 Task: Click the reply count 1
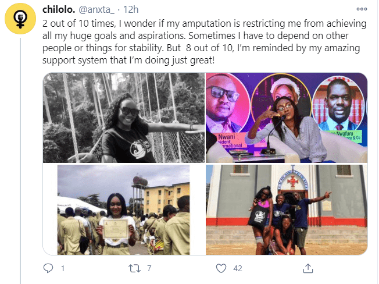63,269
